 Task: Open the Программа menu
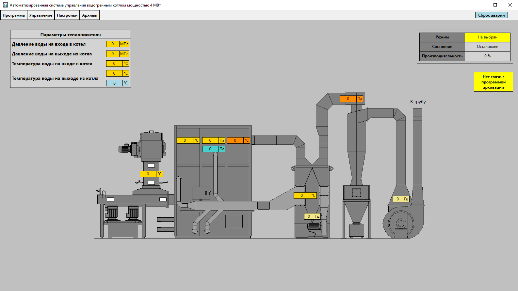click(14, 15)
